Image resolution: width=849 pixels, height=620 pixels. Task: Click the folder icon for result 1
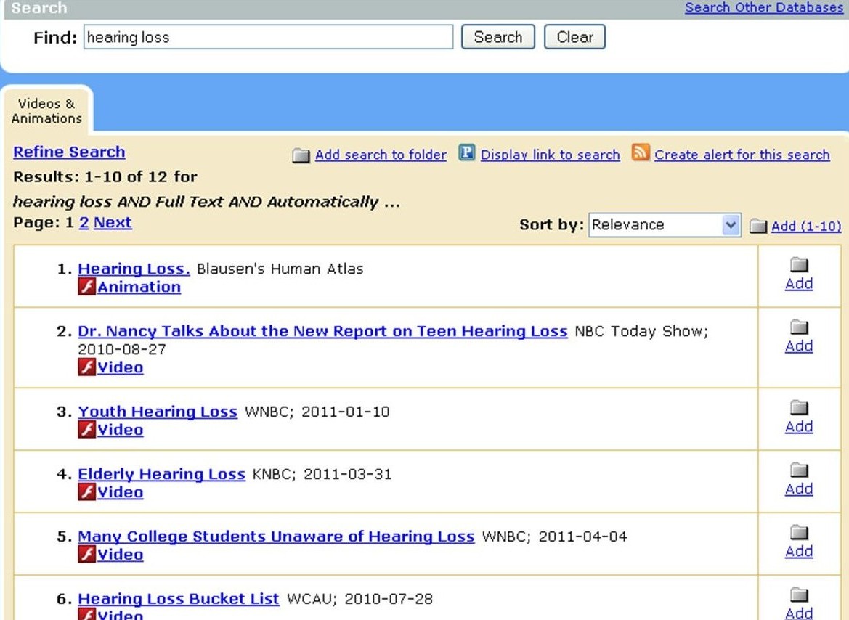click(x=799, y=265)
